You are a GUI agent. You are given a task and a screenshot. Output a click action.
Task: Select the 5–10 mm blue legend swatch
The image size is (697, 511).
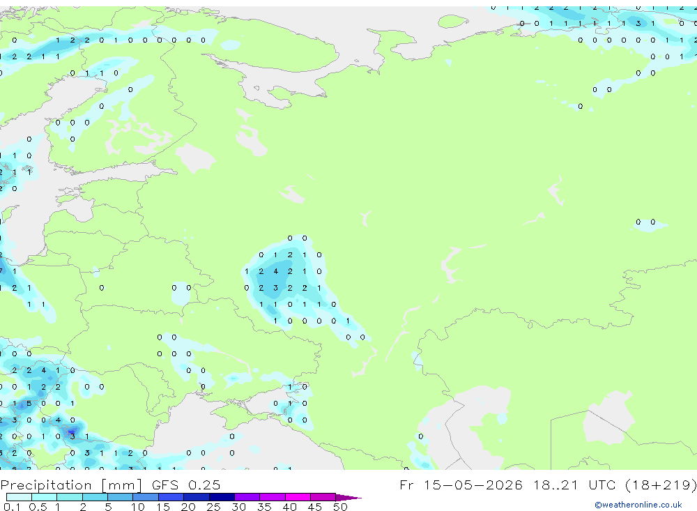click(x=121, y=497)
